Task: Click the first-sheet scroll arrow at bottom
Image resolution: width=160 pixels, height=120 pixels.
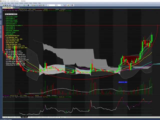Action: (x=3, y=117)
